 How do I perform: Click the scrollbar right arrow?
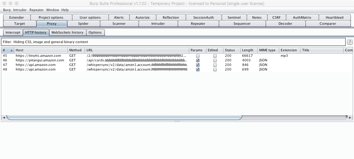[350, 117]
